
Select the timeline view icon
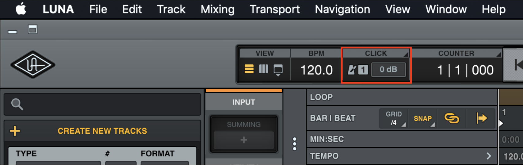click(x=249, y=69)
